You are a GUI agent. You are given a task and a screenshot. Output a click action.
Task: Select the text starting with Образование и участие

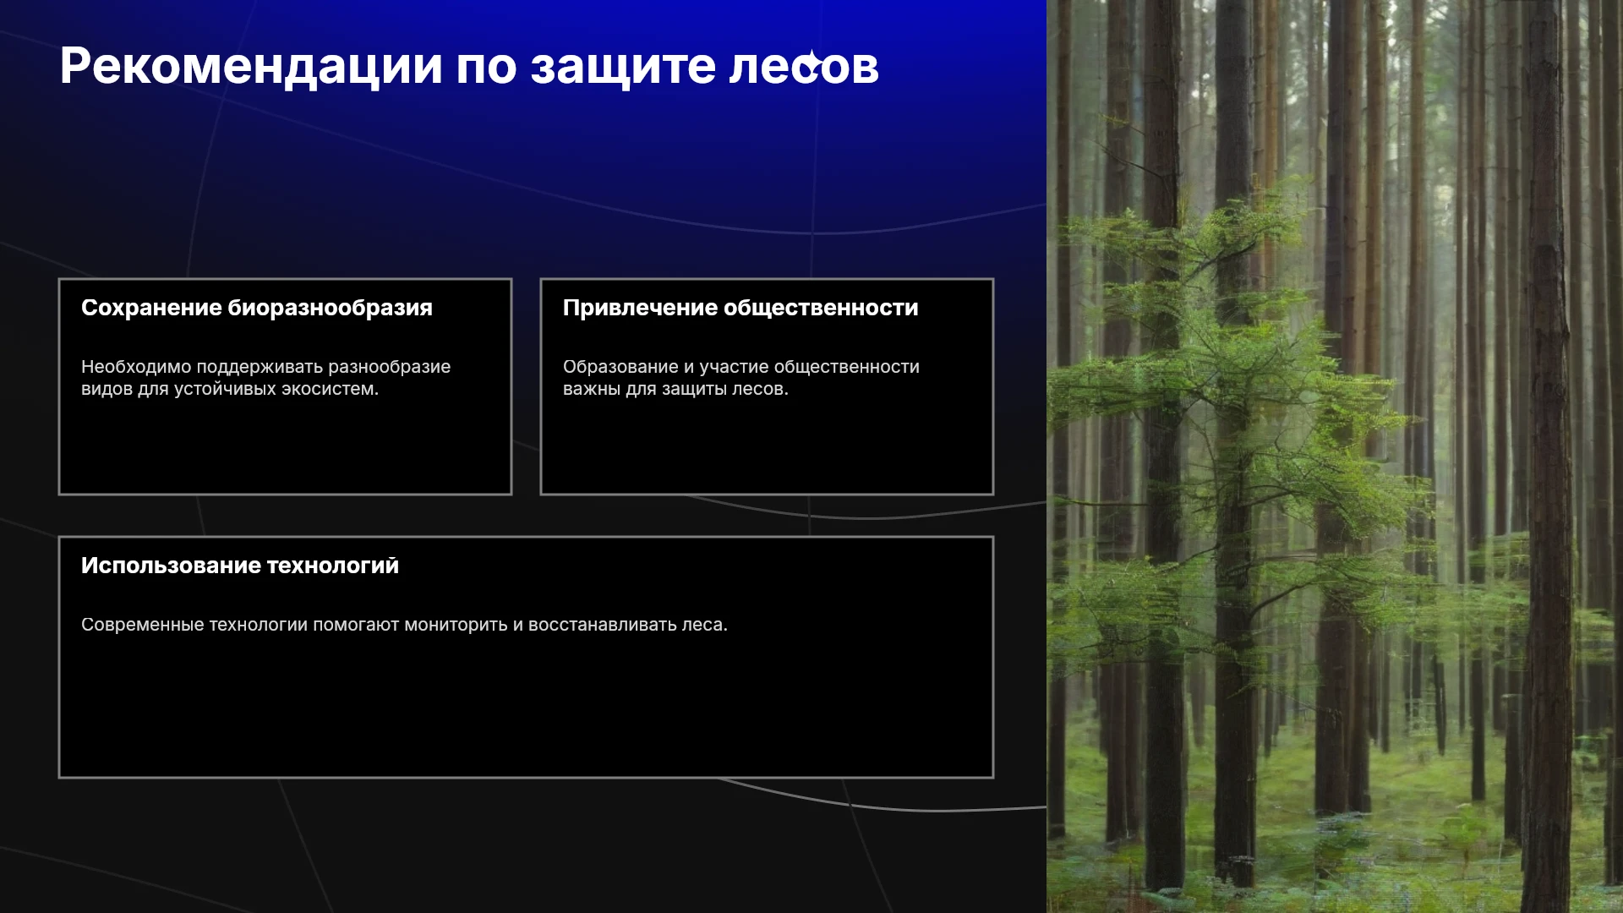coord(741,378)
